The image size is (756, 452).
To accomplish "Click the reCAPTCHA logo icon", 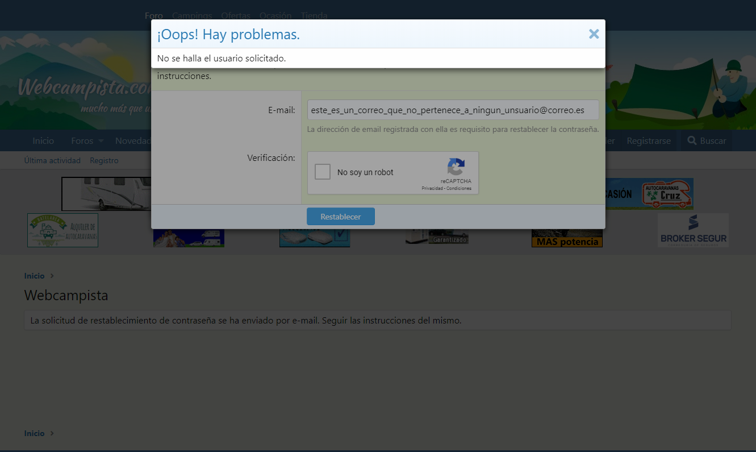I will point(456,167).
